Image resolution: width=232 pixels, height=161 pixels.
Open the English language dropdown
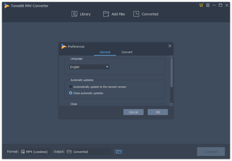click(89, 67)
